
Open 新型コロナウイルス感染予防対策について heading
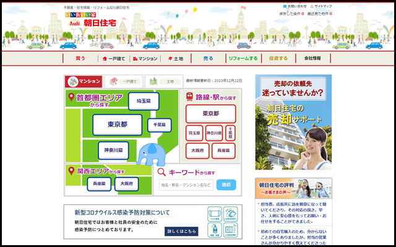[x=123, y=212]
